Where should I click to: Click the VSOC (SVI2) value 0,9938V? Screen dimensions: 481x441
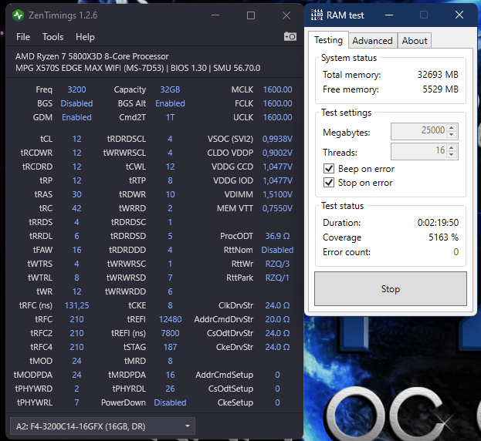click(277, 139)
